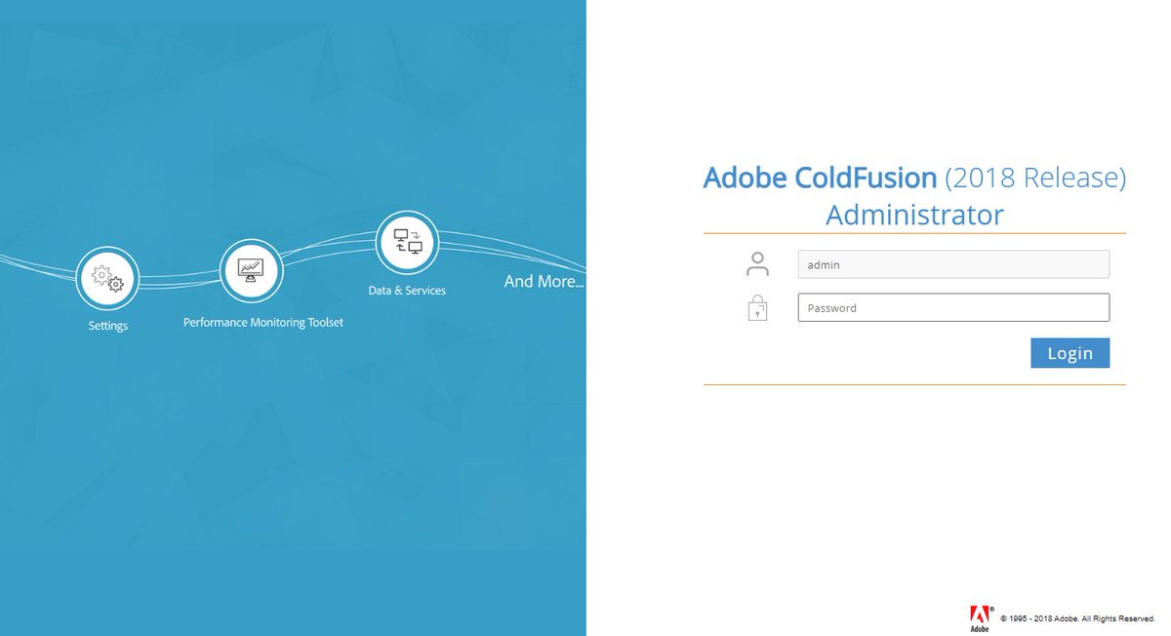The width and height of the screenshot is (1171, 636).
Task: Click the 'Administrator' heading text
Action: (914, 215)
